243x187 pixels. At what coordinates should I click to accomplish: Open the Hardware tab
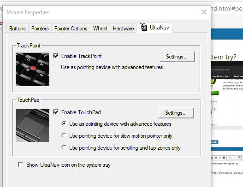(x=124, y=29)
